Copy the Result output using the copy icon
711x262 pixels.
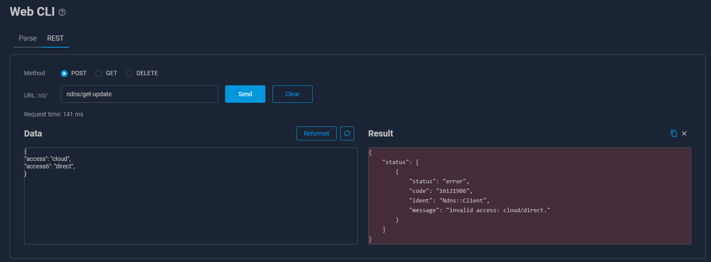point(673,133)
